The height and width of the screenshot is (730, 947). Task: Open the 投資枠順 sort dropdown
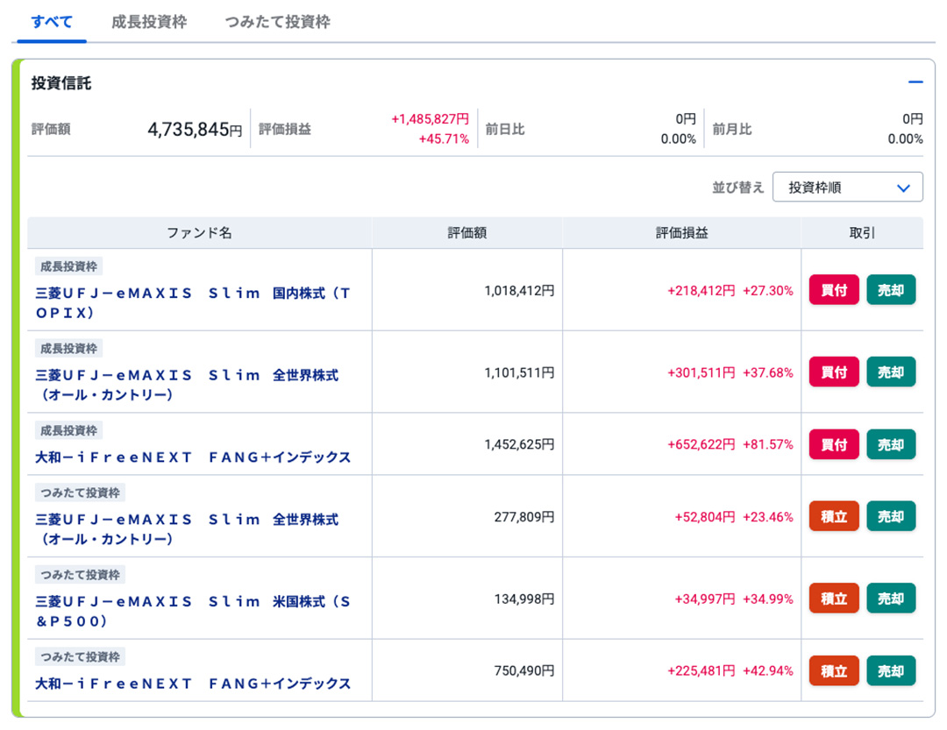(847, 188)
